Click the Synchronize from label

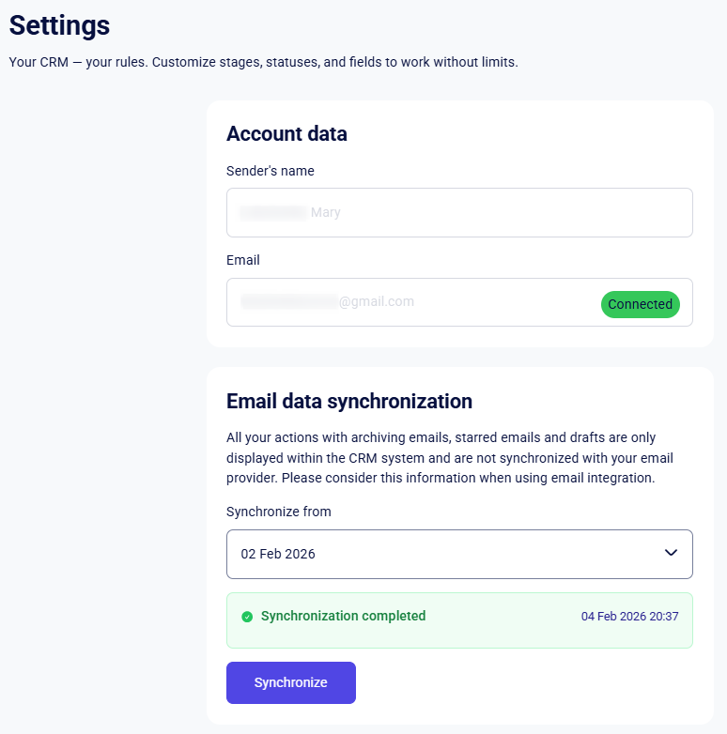pyautogui.click(x=279, y=512)
